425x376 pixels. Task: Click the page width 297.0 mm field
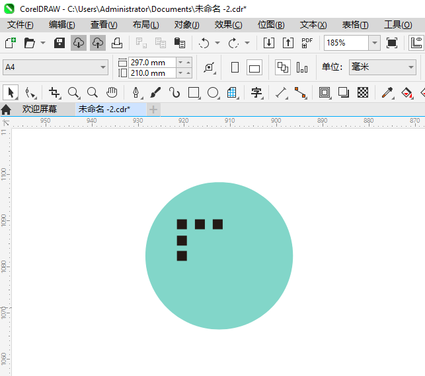tap(152, 63)
